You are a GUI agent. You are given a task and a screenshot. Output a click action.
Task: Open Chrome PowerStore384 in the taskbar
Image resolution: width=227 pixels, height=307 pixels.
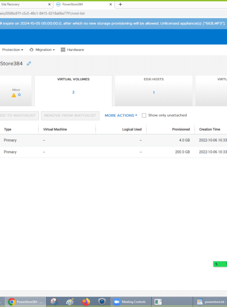point(25,302)
